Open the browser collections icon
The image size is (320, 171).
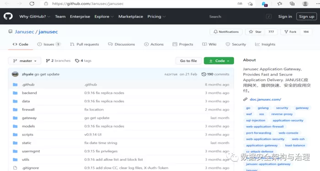point(292,4)
